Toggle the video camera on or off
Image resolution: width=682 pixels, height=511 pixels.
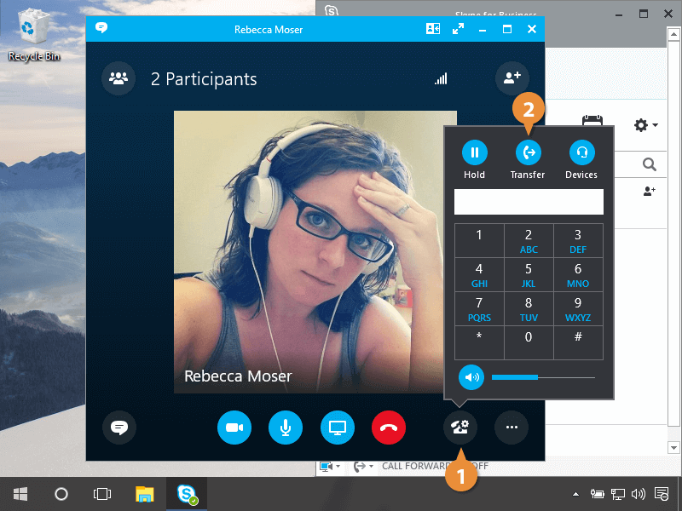(x=234, y=428)
